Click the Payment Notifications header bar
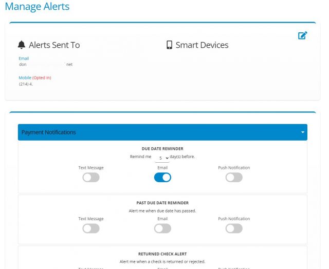The width and height of the screenshot is (329, 269). 154,132
